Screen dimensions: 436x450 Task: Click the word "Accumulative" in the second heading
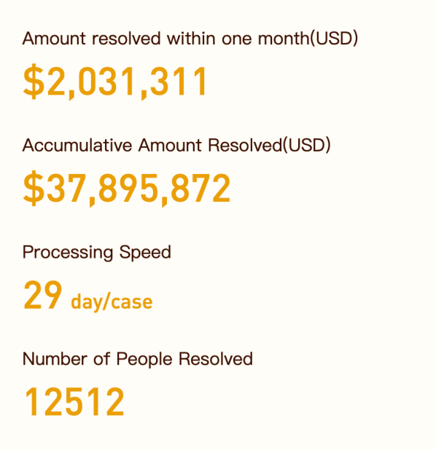[77, 145]
